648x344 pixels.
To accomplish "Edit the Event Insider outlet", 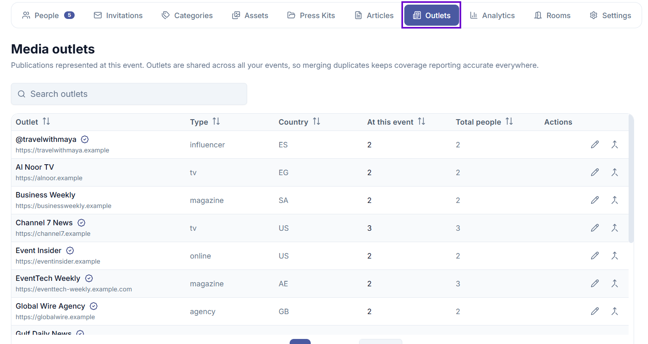I will click(595, 256).
